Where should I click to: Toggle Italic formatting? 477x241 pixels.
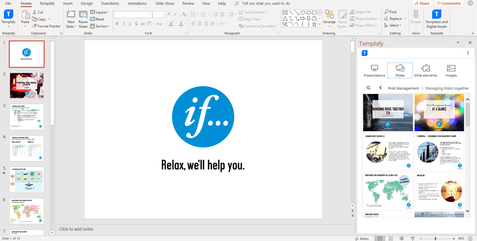click(x=123, y=24)
